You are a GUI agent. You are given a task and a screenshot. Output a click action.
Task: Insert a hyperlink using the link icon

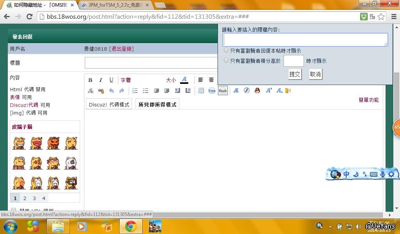(101, 90)
